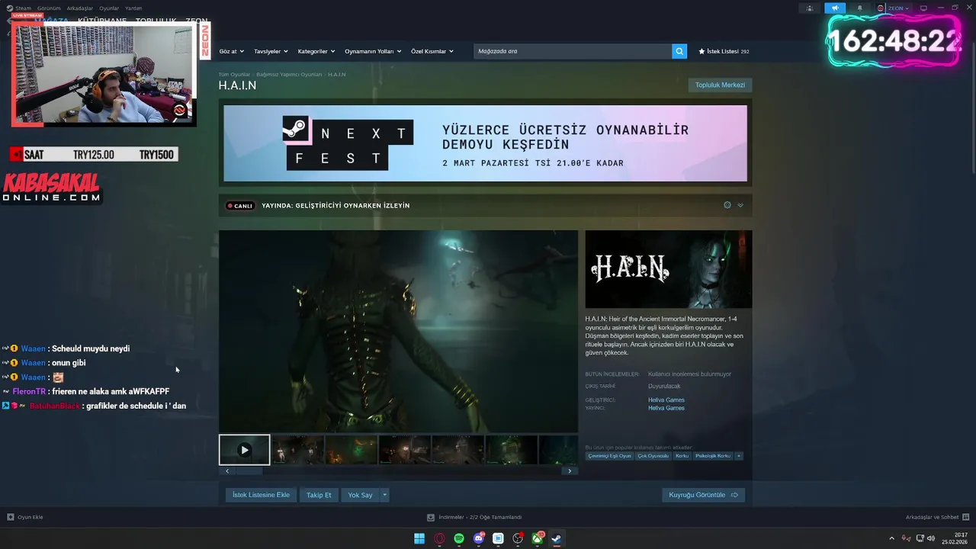Open Opera GX from the taskbar
Image resolution: width=976 pixels, height=549 pixels.
(439, 538)
